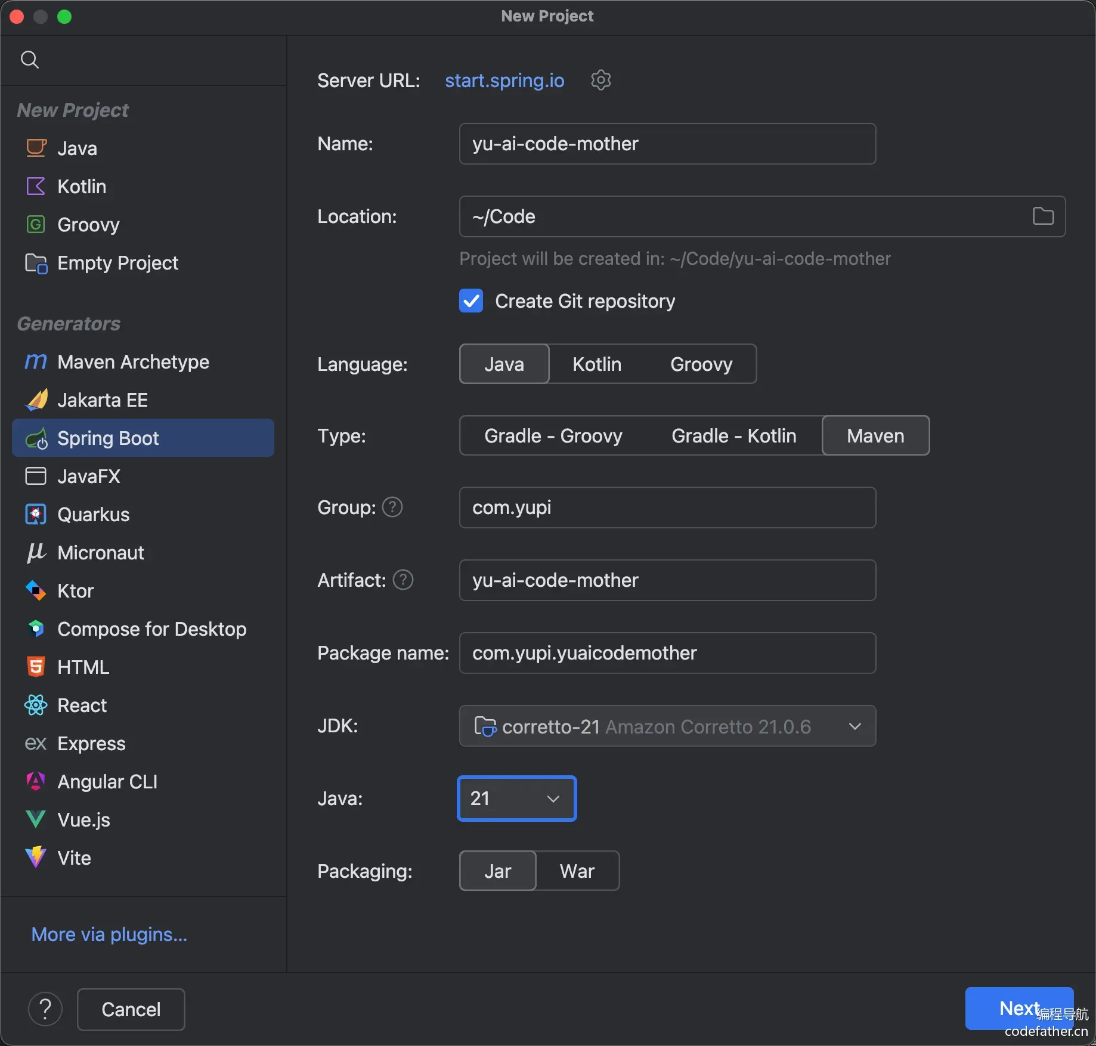Click the search magnifier icon

tap(30, 60)
